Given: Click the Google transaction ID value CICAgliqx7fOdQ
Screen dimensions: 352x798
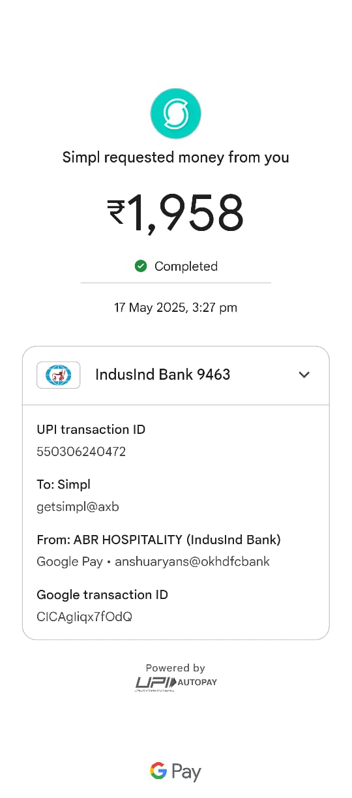Looking at the screenshot, I should click(x=84, y=617).
